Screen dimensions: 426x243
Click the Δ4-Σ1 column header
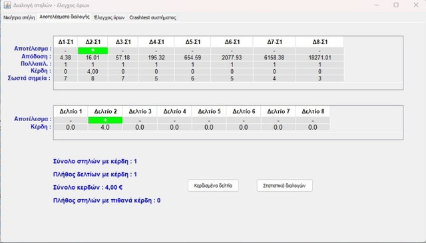156,42
